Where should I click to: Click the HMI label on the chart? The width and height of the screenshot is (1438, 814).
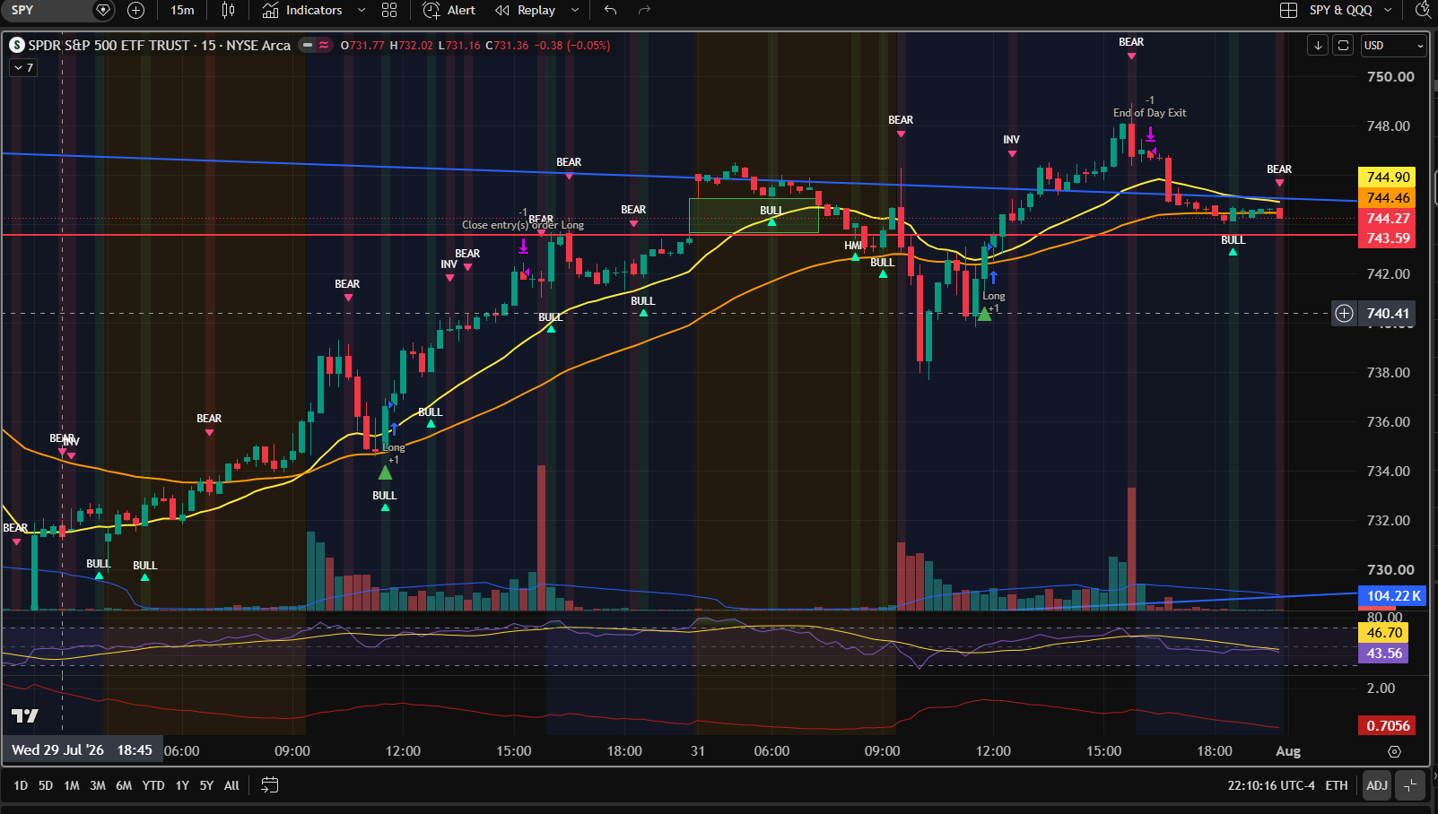(x=852, y=246)
